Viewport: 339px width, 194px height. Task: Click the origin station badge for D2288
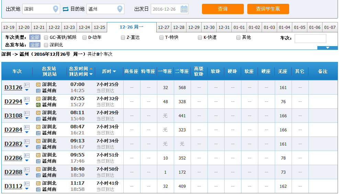[x=38, y=169]
